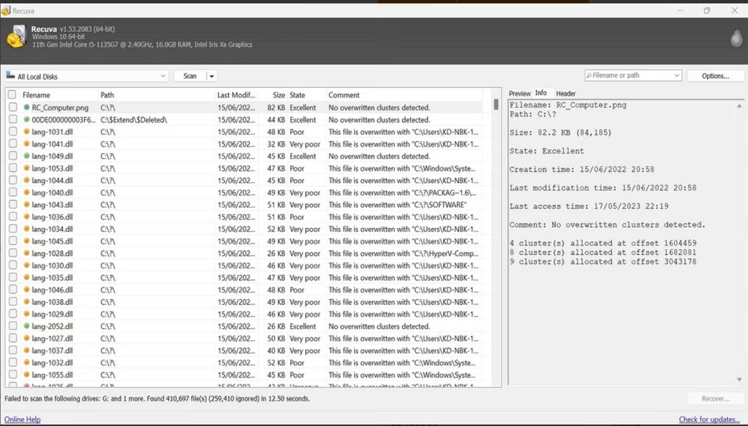Screen dimensions: 748x426
Task: Click the Recuva title bar app icon
Action: (6, 10)
